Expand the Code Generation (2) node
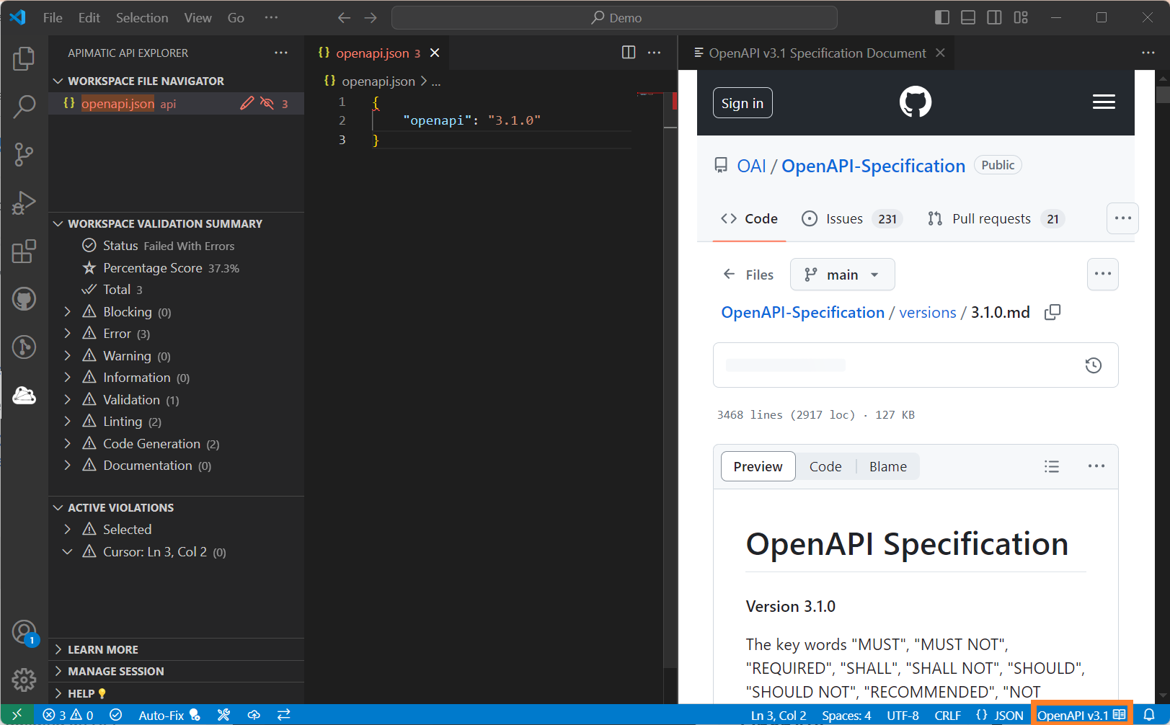The height and width of the screenshot is (725, 1170). [67, 443]
